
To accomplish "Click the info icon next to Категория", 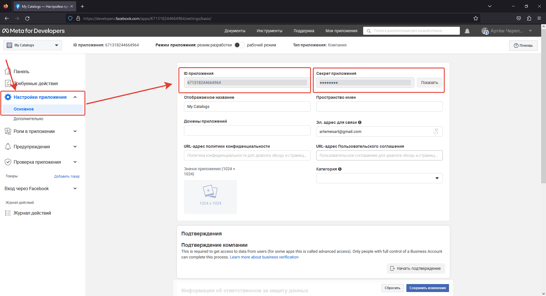I will pyautogui.click(x=340, y=169).
